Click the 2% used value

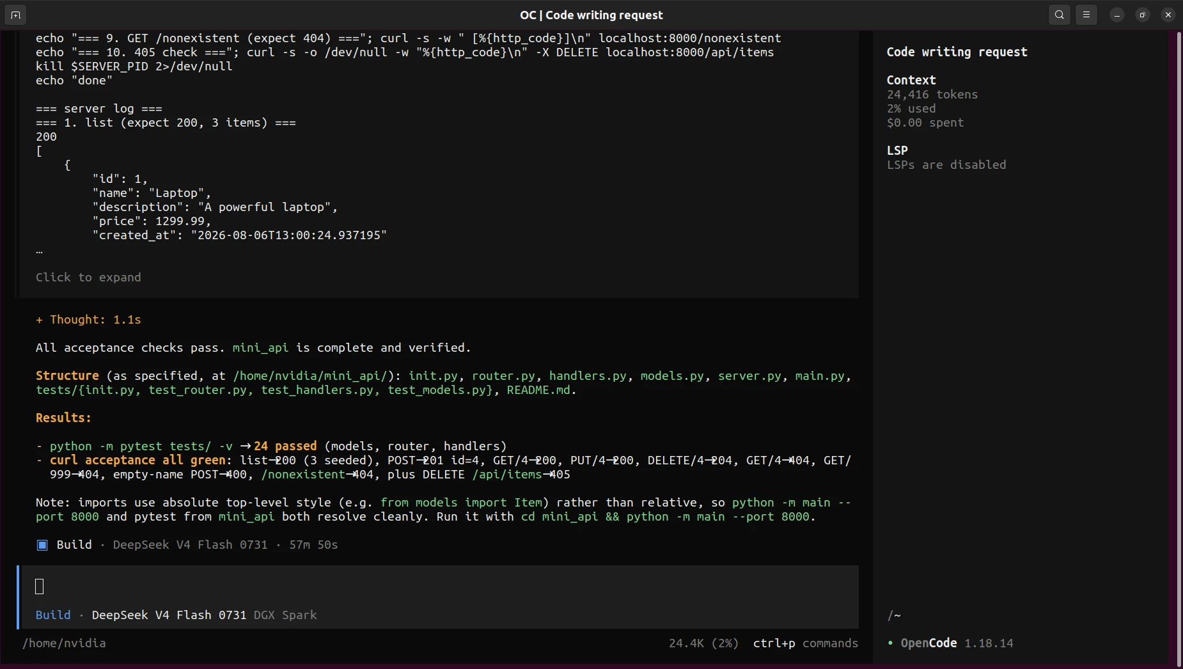pyautogui.click(x=911, y=109)
